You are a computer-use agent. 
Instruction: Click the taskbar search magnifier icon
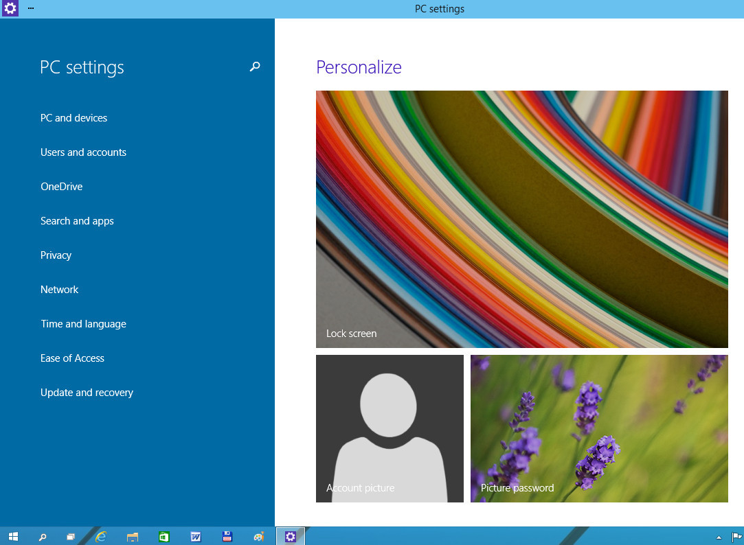(42, 537)
